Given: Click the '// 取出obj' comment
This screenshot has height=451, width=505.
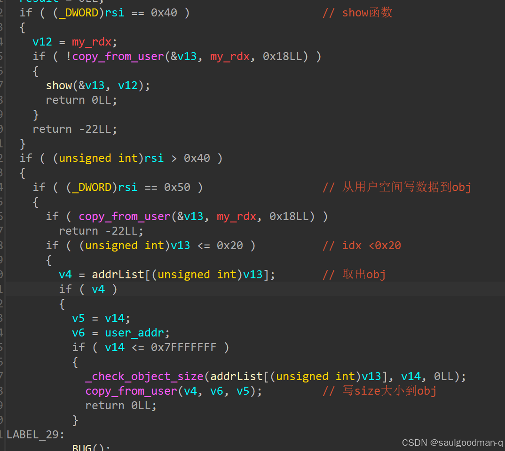Looking at the screenshot, I should coord(354,275).
